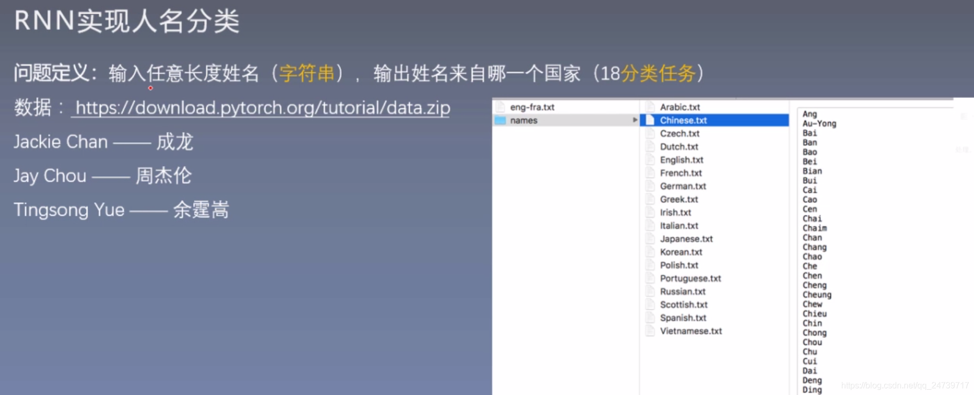Select the highlighted Chinese.txt file
The height and width of the screenshot is (395, 974).
[715, 120]
